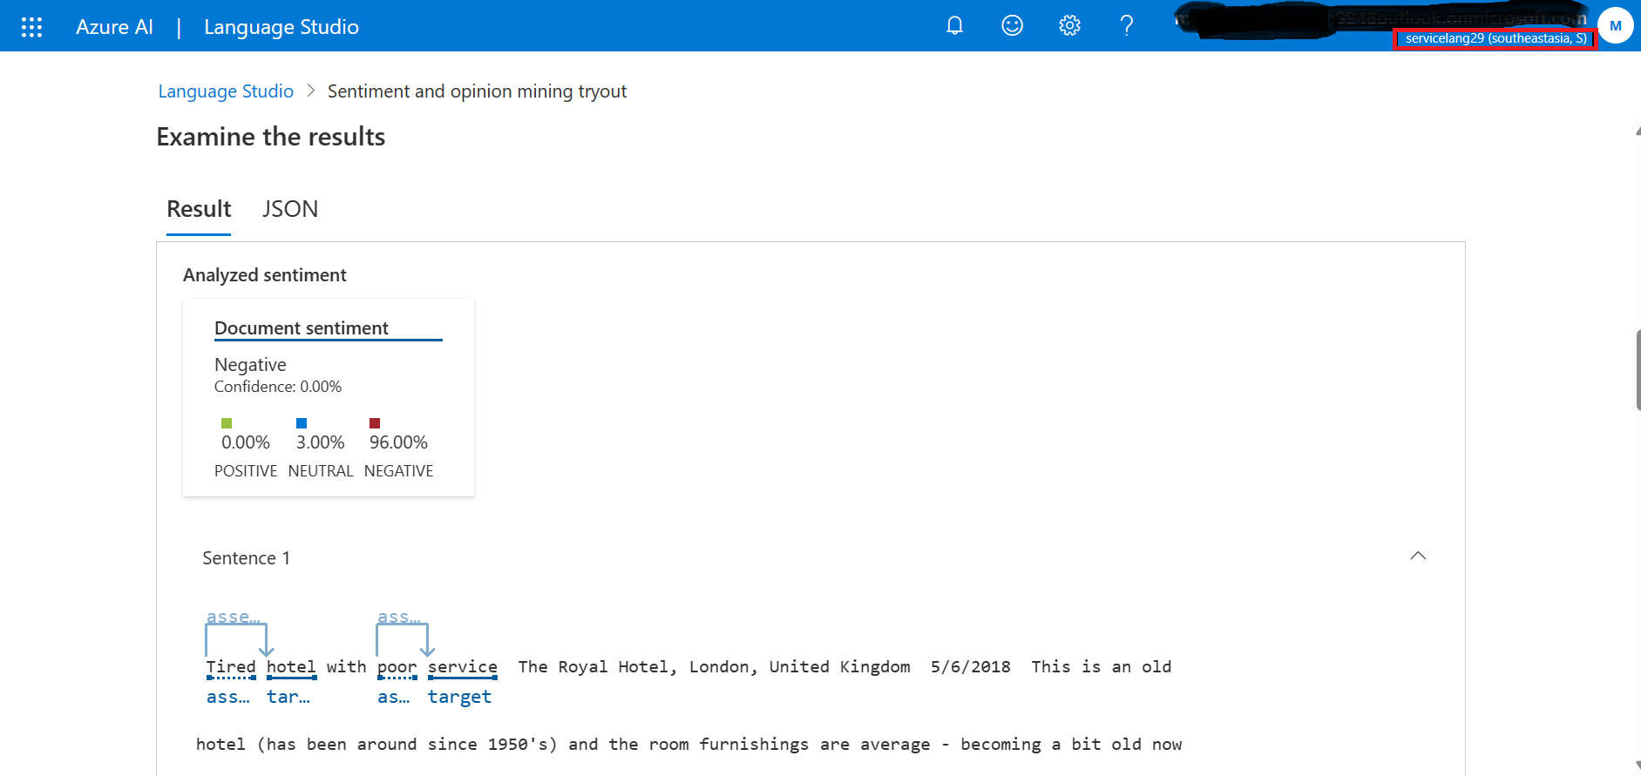Click the NEGATIVE legend label

coord(398,471)
